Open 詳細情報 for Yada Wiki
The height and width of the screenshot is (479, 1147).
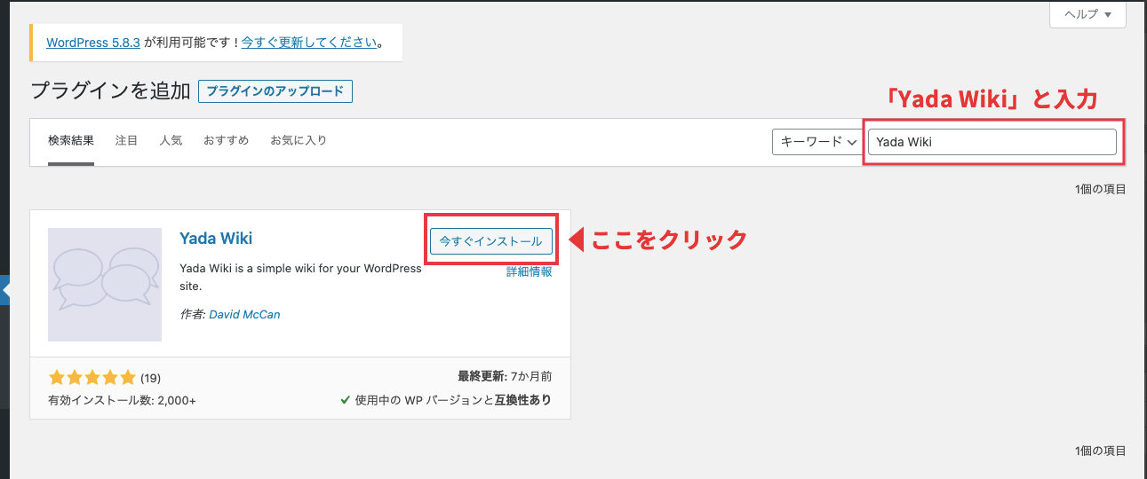530,271
